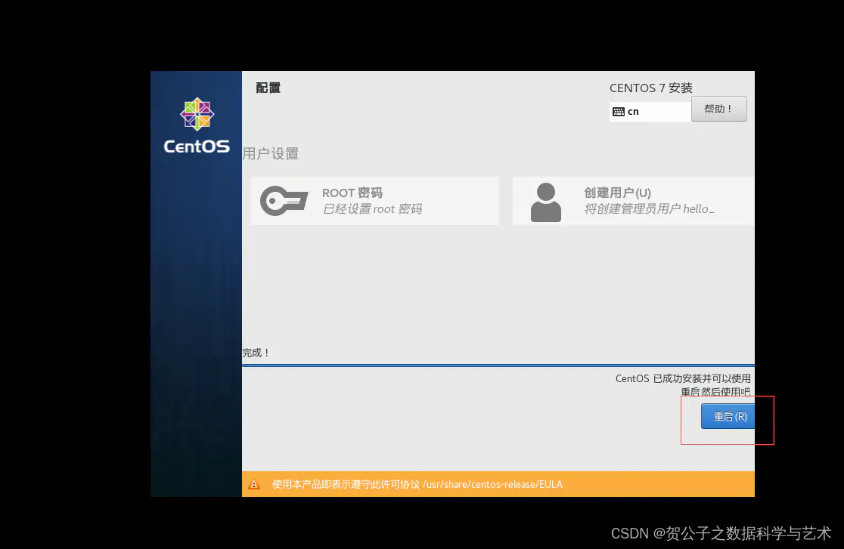
Task: Click the key icon for ROOT password
Action: coord(284,201)
